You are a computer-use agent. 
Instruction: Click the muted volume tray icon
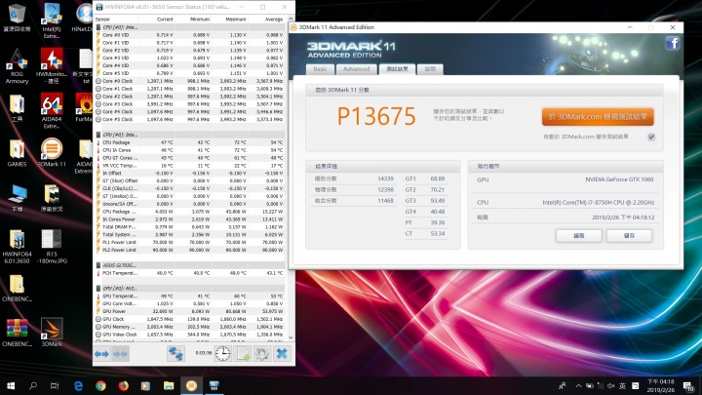(x=611, y=385)
